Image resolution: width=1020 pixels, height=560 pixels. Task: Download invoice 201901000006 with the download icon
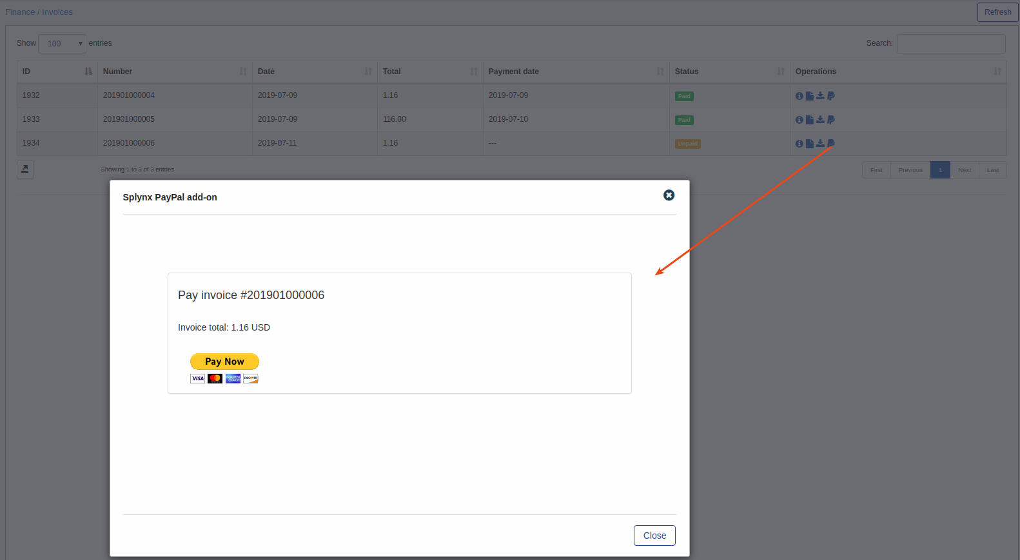[x=820, y=143]
